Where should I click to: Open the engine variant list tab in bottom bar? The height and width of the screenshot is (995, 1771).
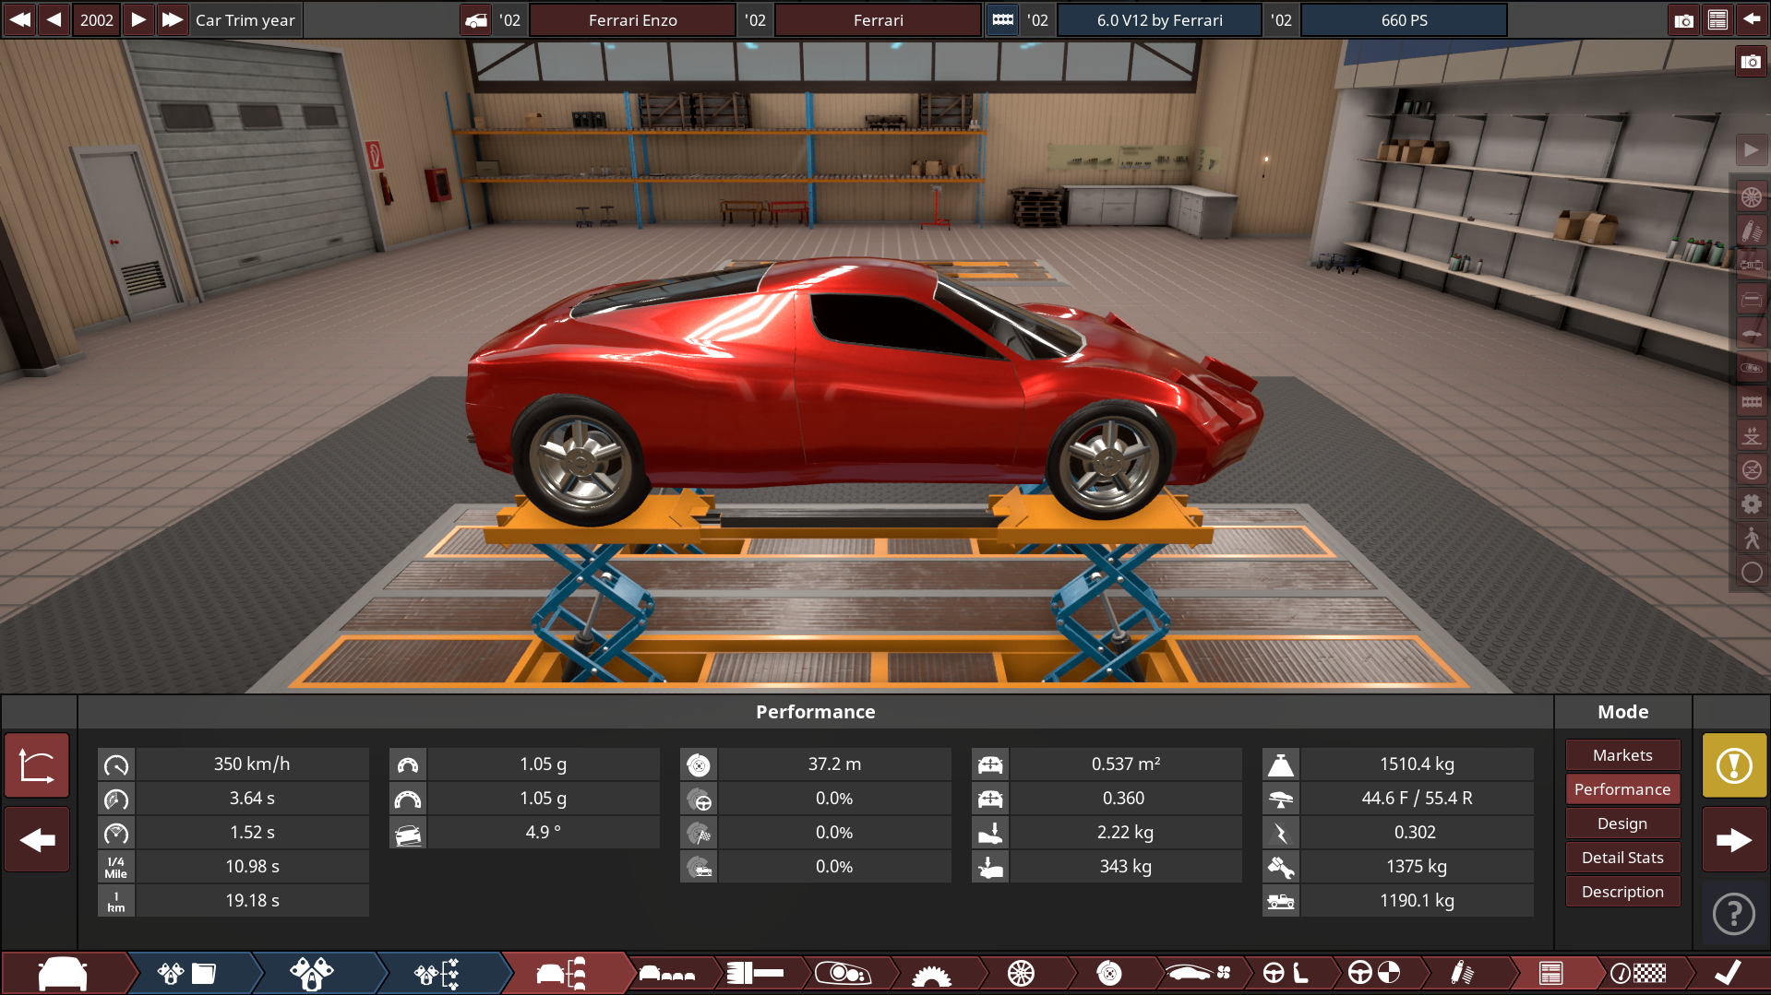pyautogui.click(x=437, y=973)
